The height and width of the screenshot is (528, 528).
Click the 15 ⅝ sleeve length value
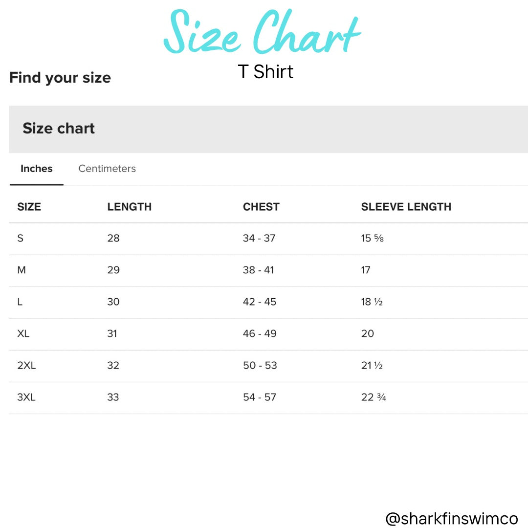click(373, 239)
